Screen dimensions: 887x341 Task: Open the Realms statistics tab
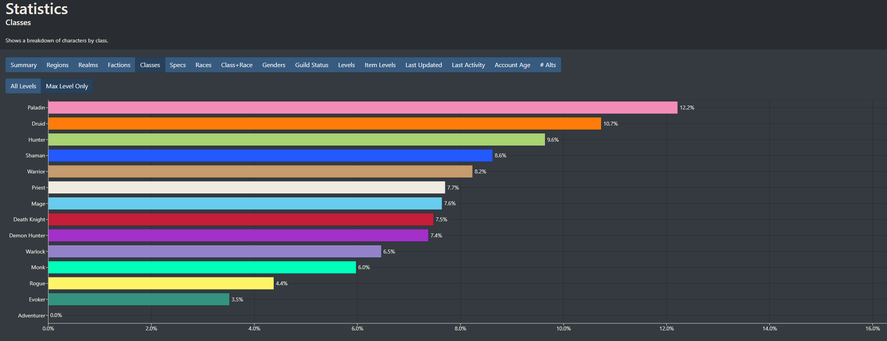88,65
